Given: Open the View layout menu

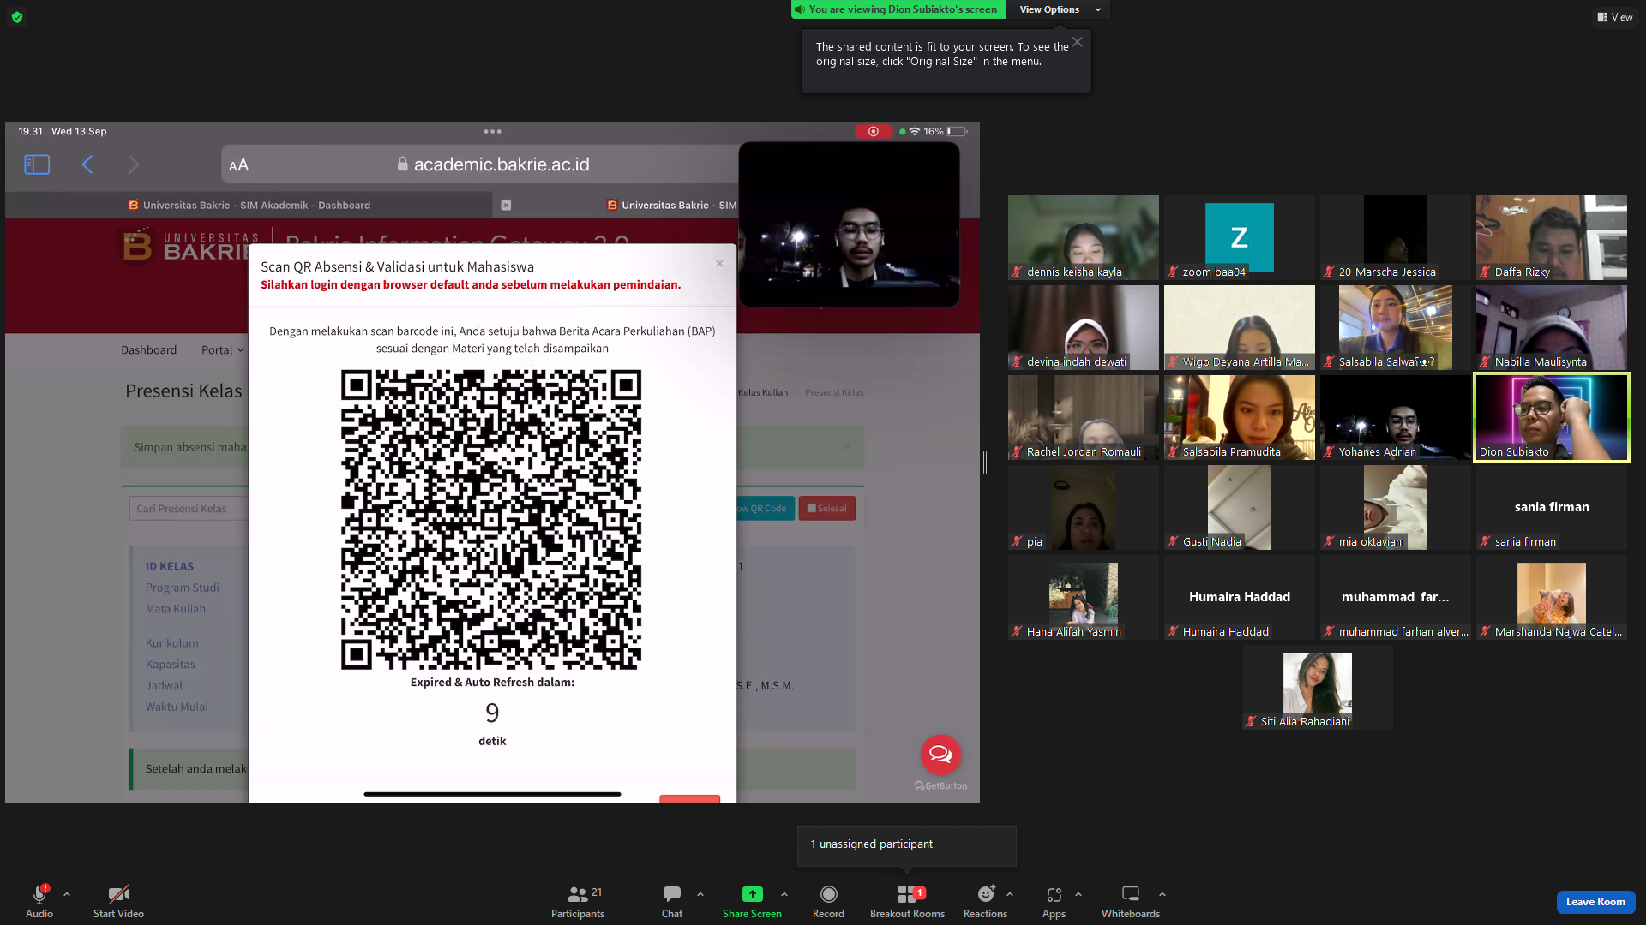Looking at the screenshot, I should (1615, 17).
